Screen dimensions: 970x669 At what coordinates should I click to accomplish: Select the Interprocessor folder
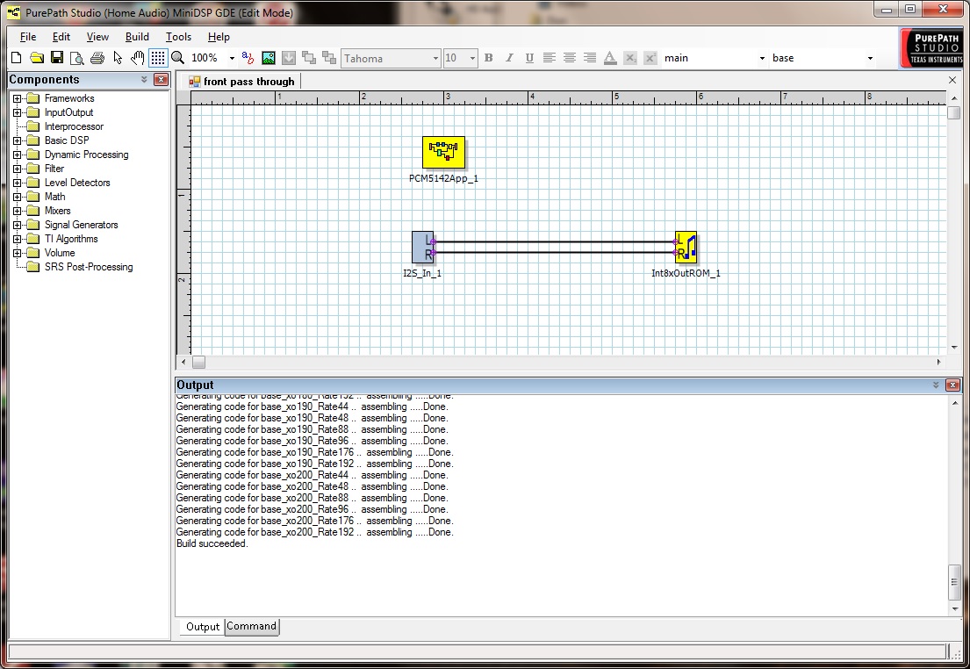(74, 126)
